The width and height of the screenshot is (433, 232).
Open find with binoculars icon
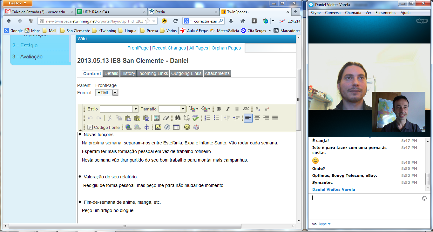pyautogui.click(x=177, y=118)
